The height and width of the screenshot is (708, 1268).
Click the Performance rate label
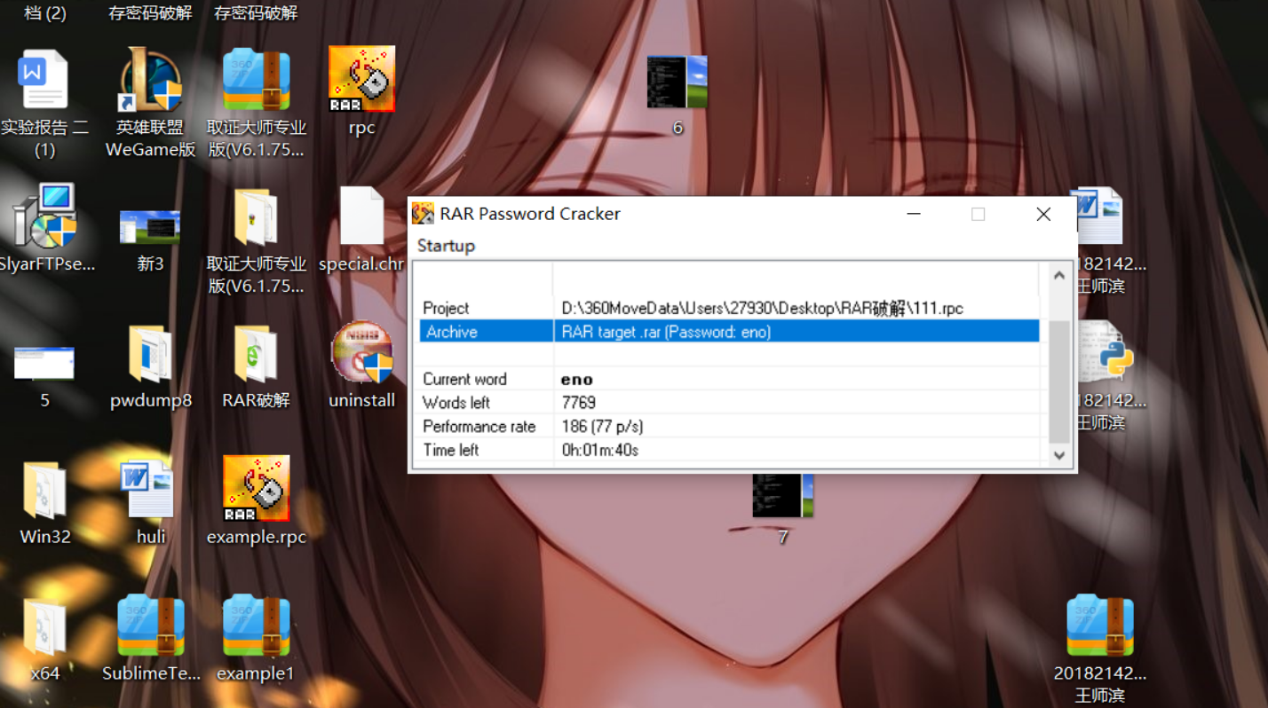pos(479,427)
